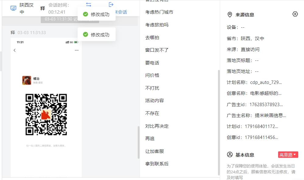Click the 创意名称 电影感超标的... value
Screen dimensions: 304x180
(x=266, y=93)
